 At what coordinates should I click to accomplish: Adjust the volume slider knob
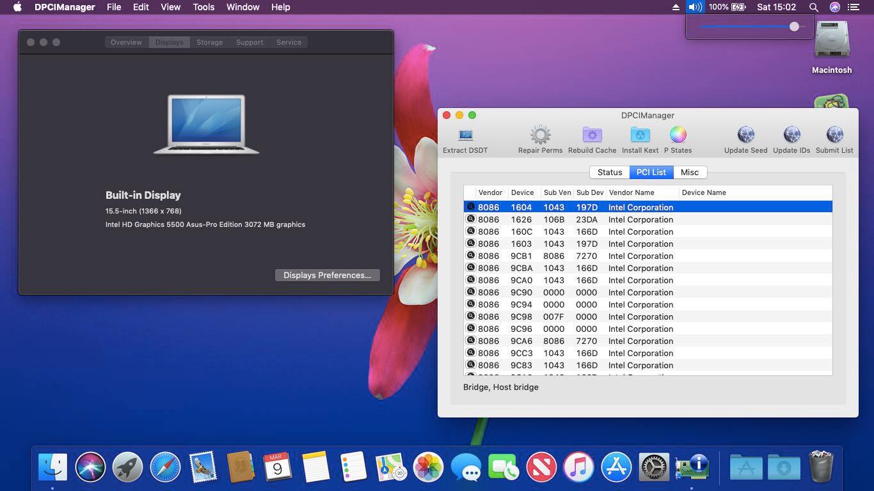pos(794,27)
